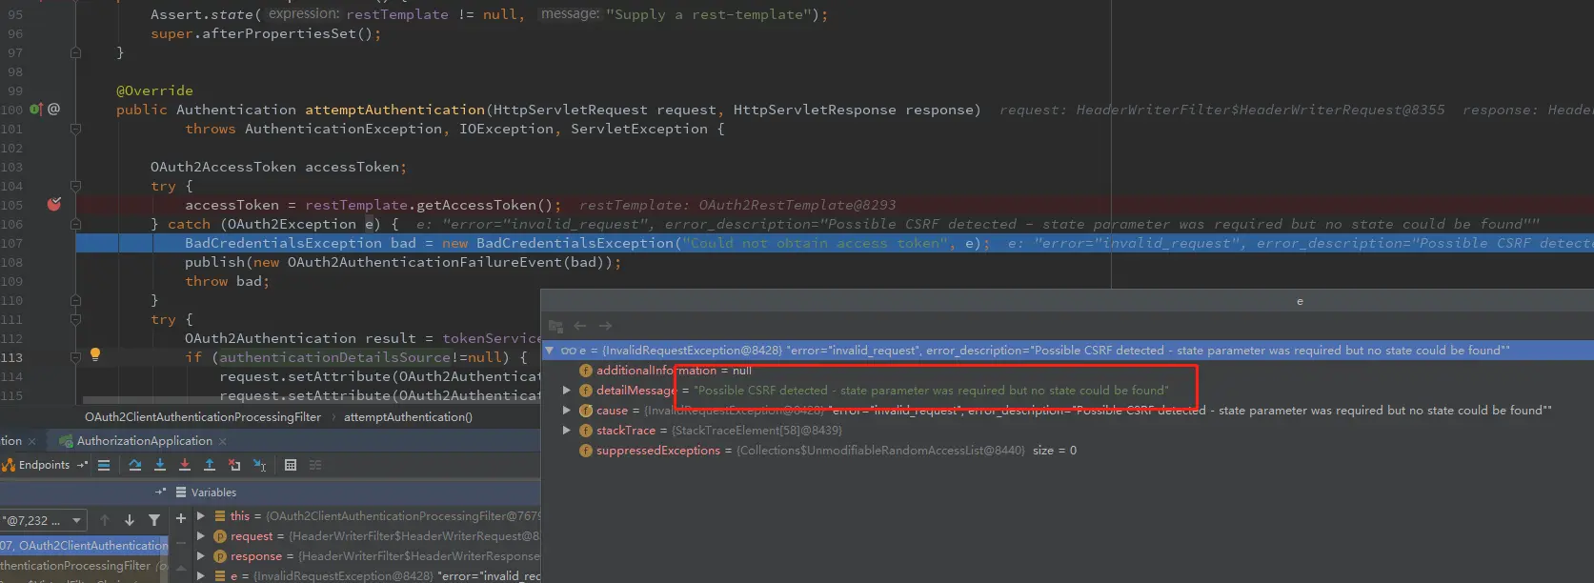Viewport: 1594px width, 583px height.
Task: Click restore layout icon next to Endpoints
Action: point(82,465)
